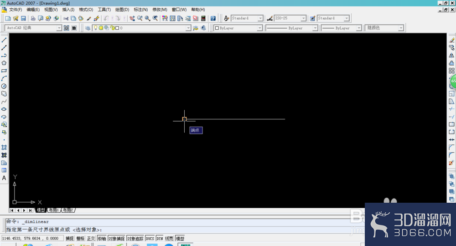456x246 pixels.
Task: Toggle DUCS dynamic UCS
Action: [x=150, y=238]
